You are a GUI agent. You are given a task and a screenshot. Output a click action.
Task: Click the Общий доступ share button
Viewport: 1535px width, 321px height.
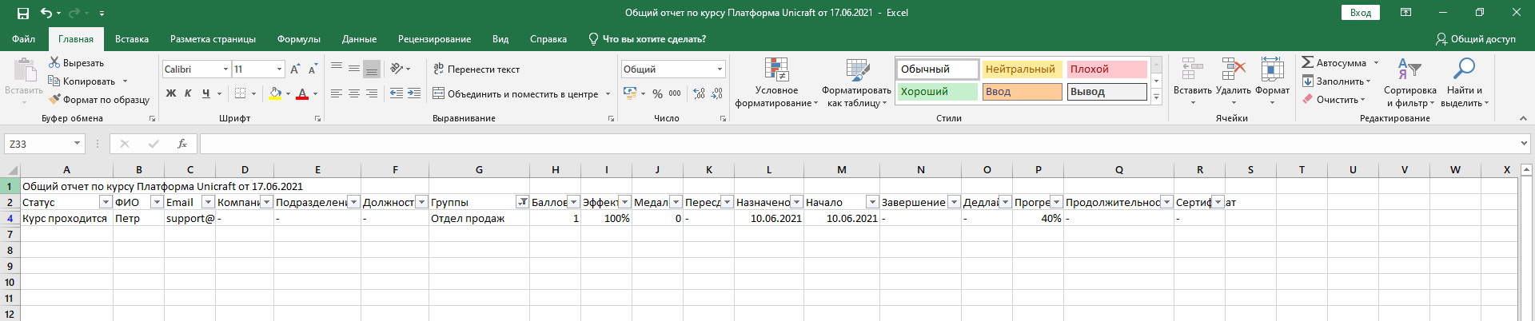tap(1475, 39)
